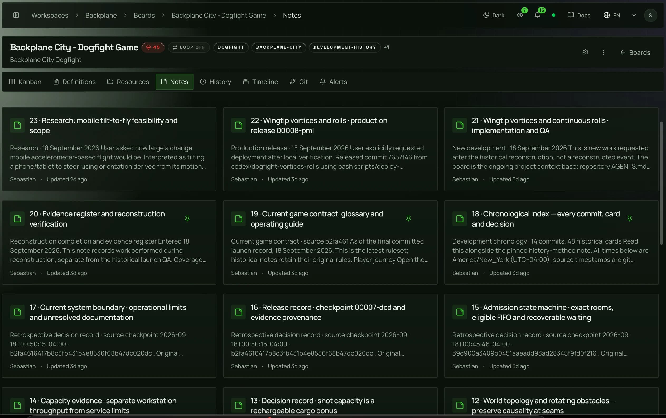
Task: Click the red 45 health badge
Action: [x=153, y=47]
